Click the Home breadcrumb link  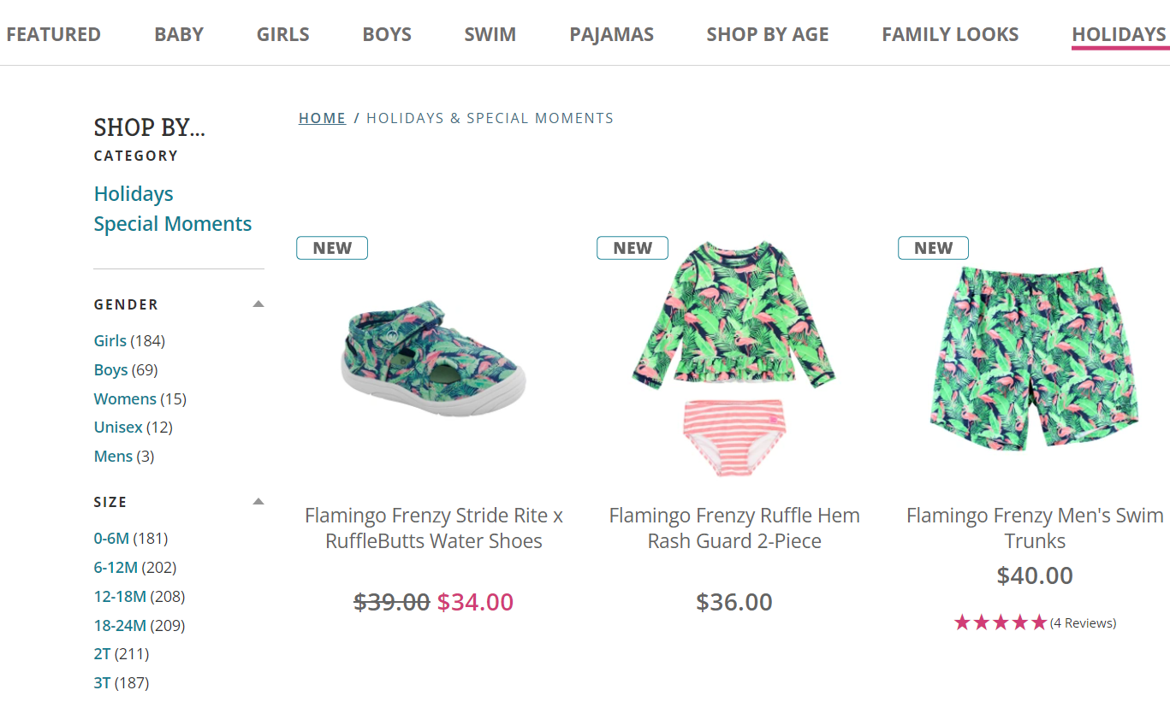pyautogui.click(x=322, y=118)
